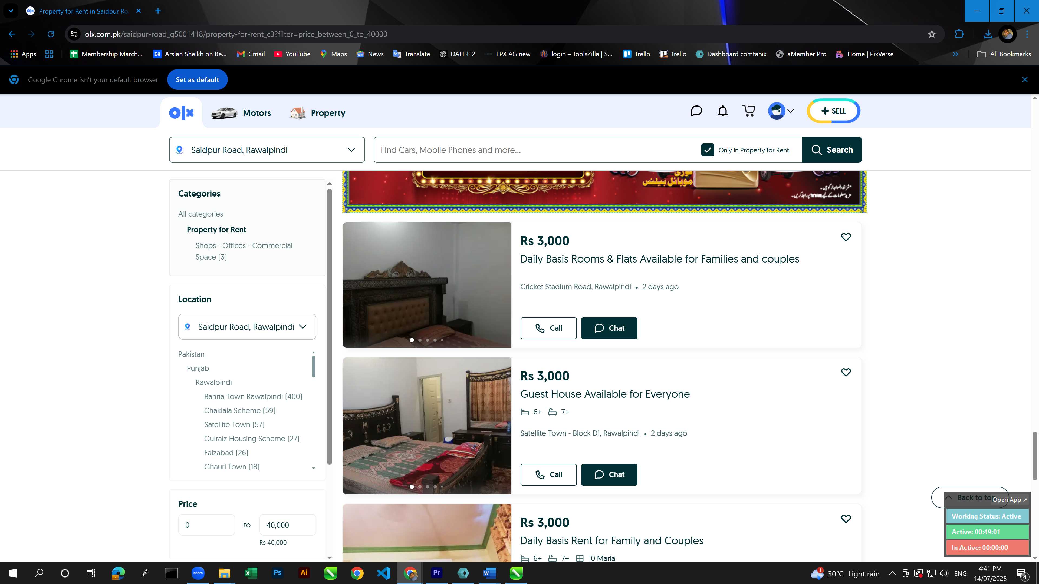This screenshot has width=1039, height=584.
Task: Select Punjab in the location tree
Action: click(x=198, y=368)
